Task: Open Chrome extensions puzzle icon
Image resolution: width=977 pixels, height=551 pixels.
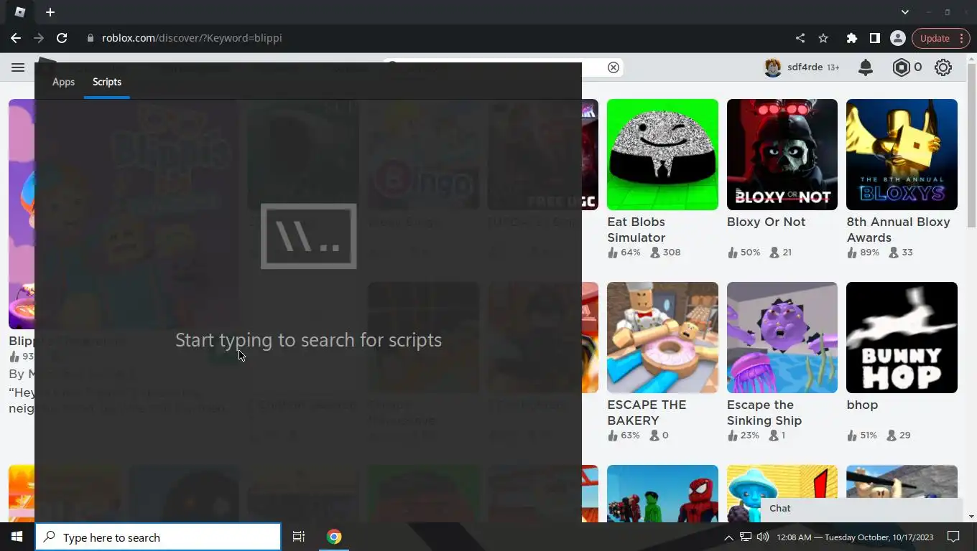Action: tap(852, 38)
